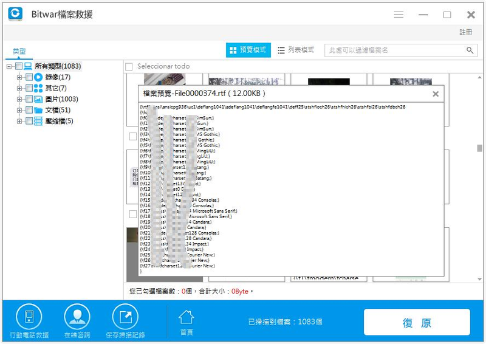
Task: Select the 类型 tab
Action: click(19, 51)
